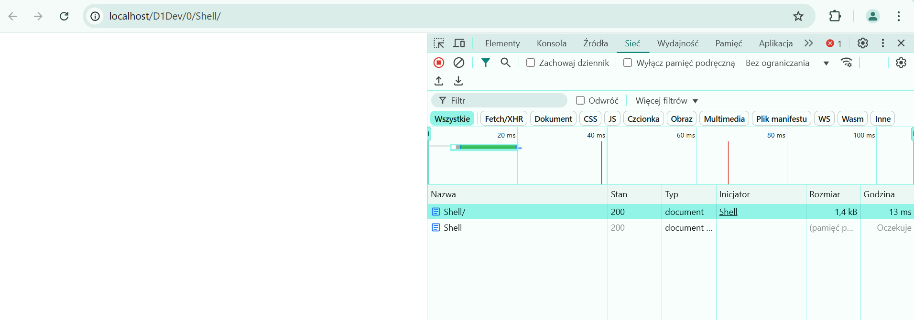Sort by Rozmiar column header
Image resolution: width=914 pixels, height=320 pixels.
833,194
